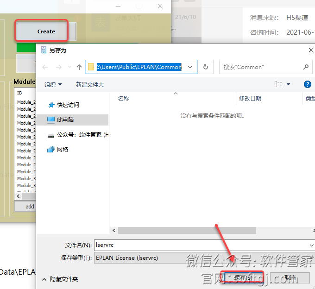Select 此电脑 in navigation pane
The width and height of the screenshot is (315, 289).
(72, 119)
